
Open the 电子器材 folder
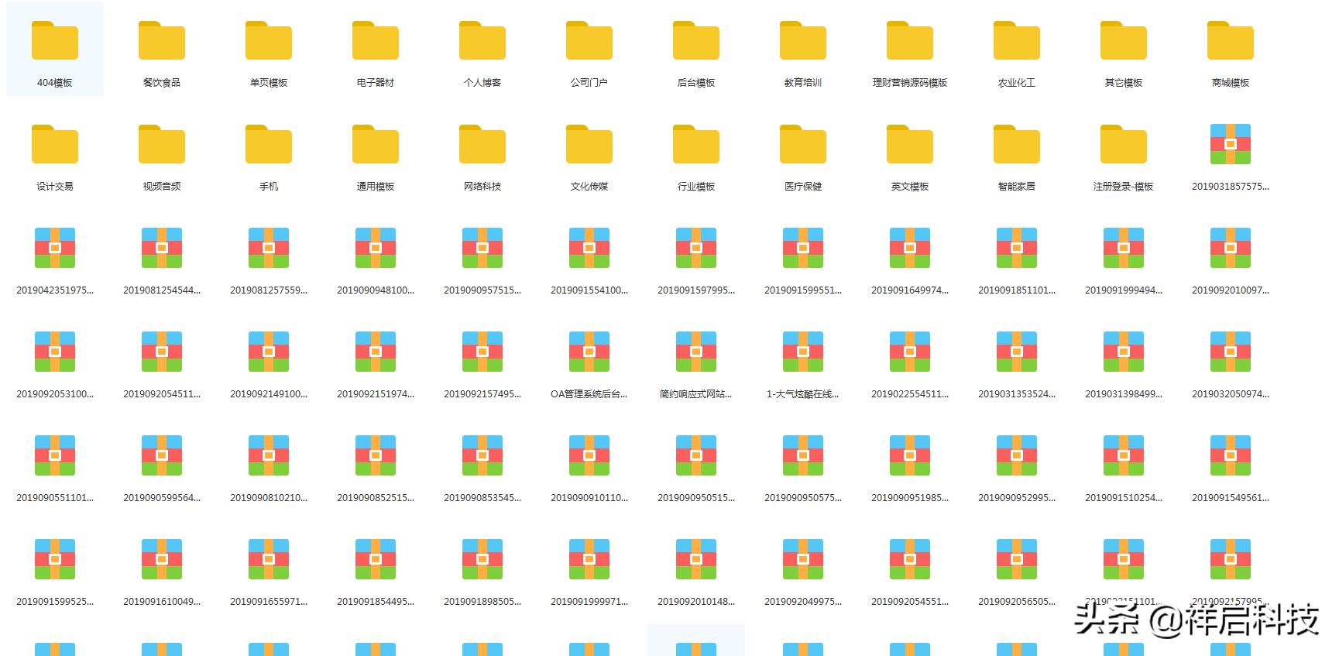click(376, 41)
